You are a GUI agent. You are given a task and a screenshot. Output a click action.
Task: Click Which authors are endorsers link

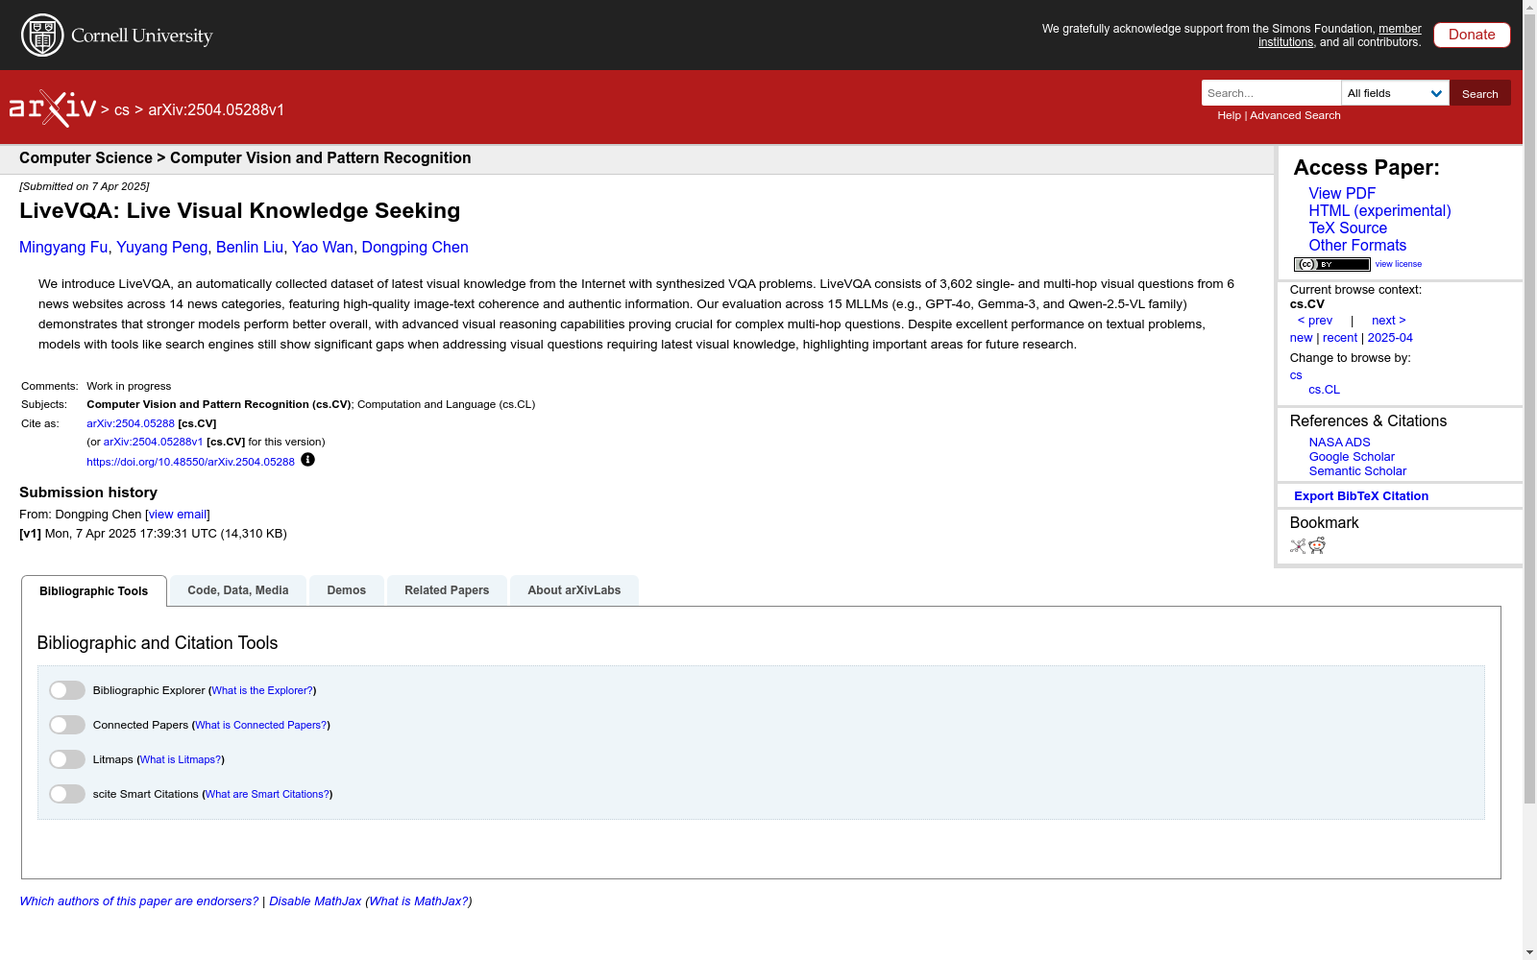tap(139, 901)
